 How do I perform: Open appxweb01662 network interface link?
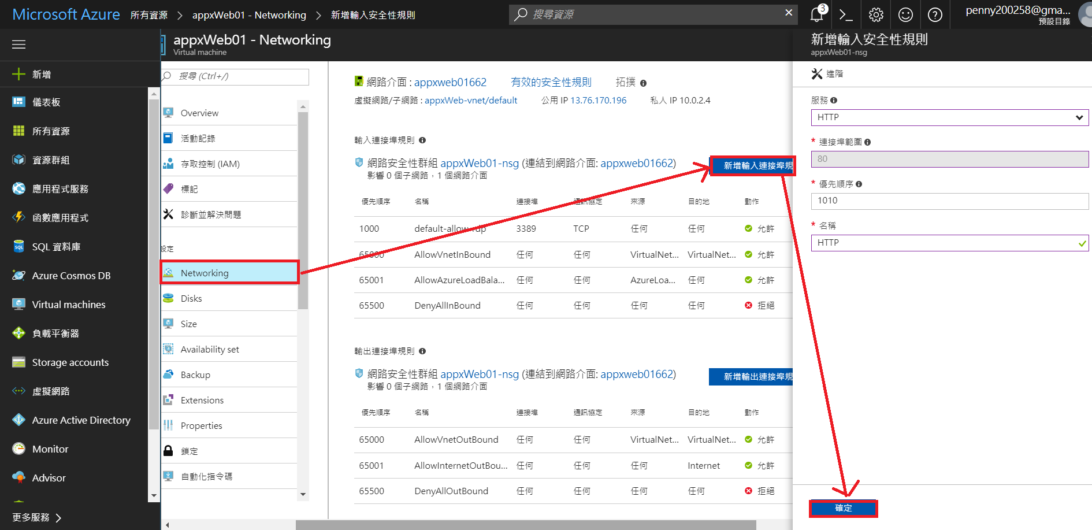(450, 83)
